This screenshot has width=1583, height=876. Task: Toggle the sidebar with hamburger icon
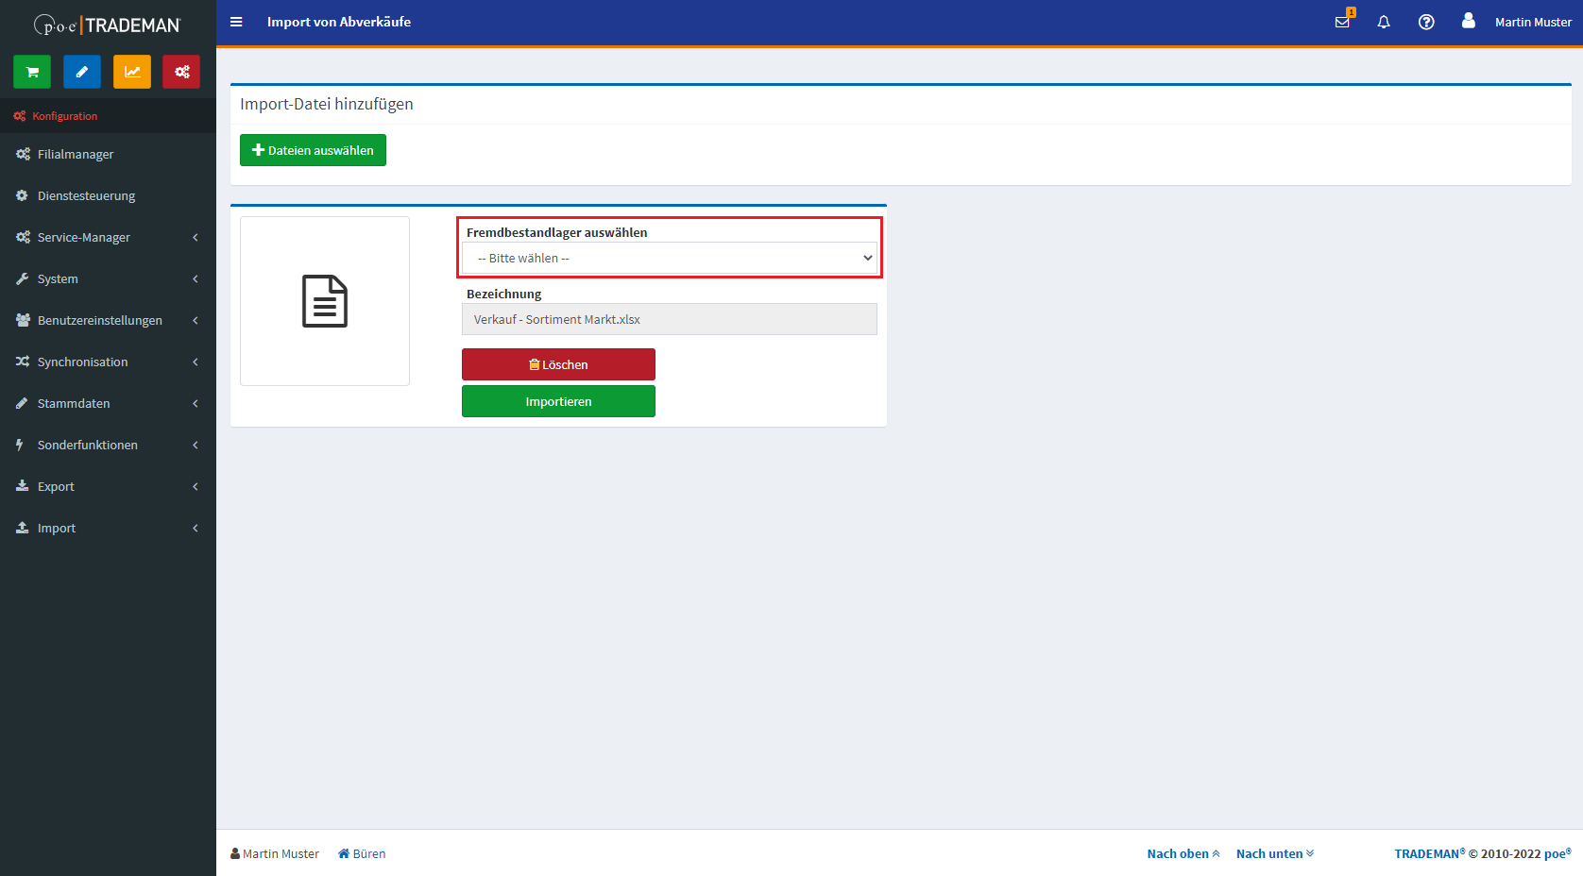click(236, 22)
